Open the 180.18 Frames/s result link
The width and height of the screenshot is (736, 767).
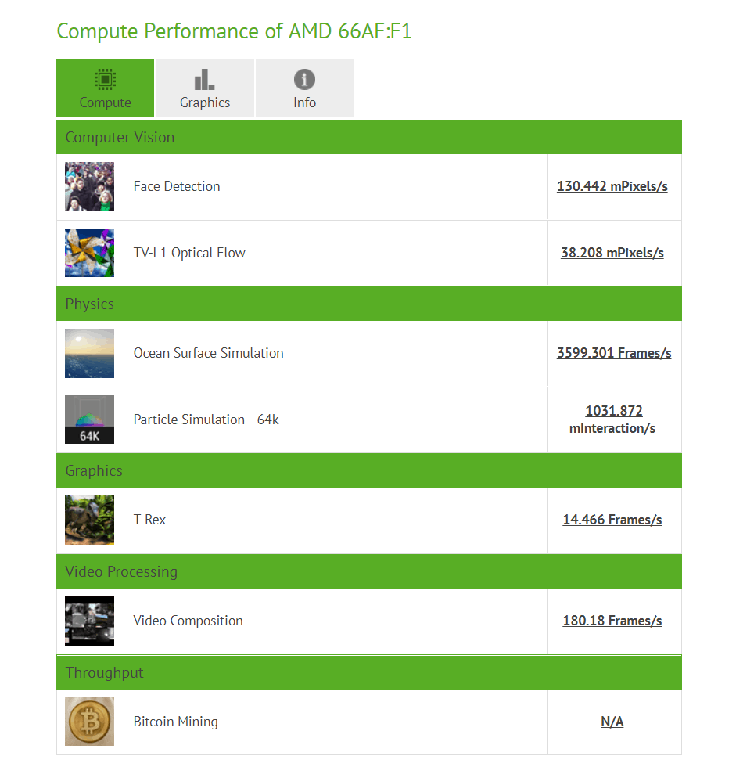612,621
